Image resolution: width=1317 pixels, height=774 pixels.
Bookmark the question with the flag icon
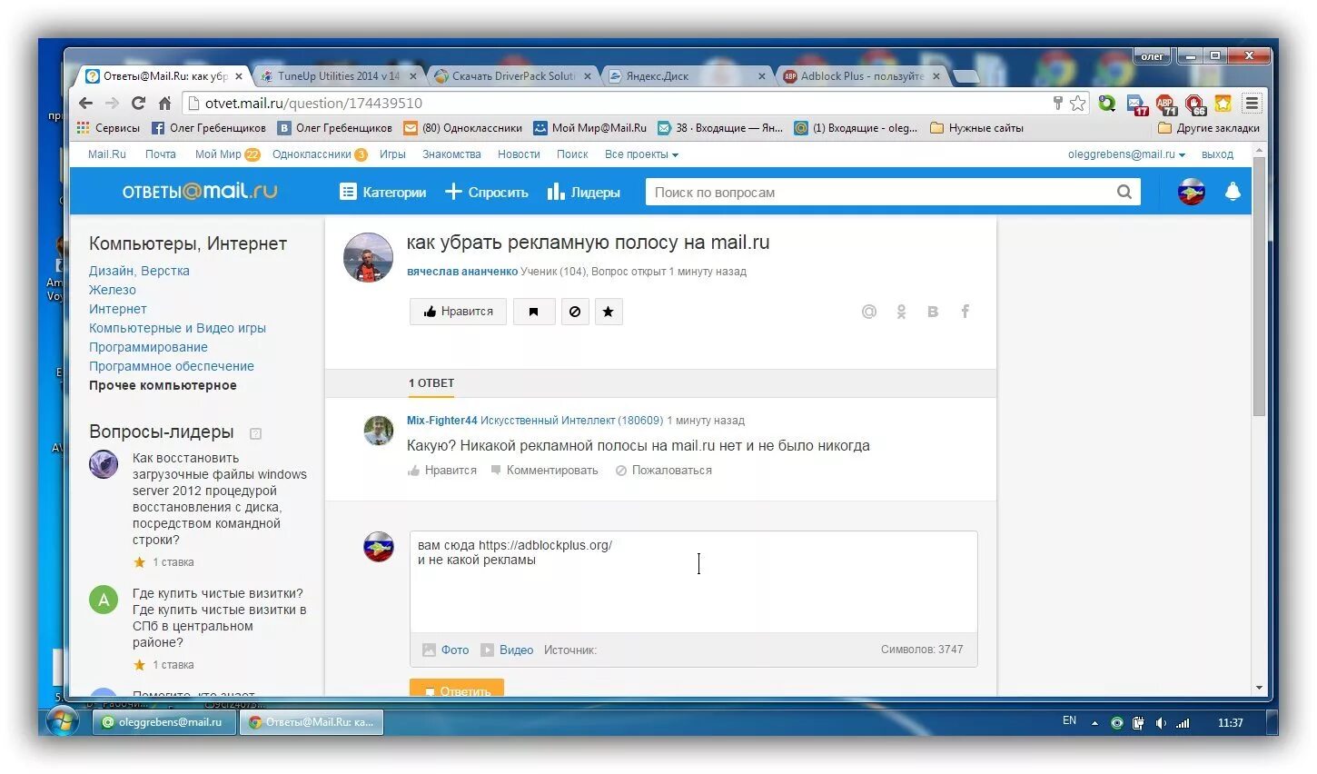[534, 312]
